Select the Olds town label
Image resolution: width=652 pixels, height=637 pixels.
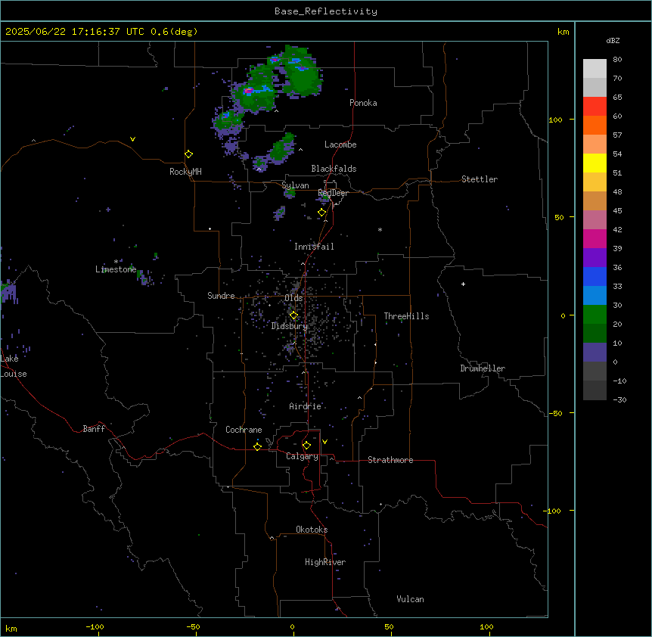point(293,298)
